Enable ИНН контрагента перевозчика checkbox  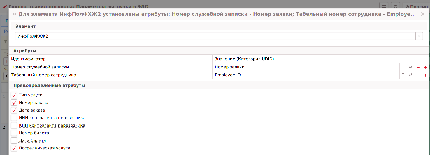14,118
